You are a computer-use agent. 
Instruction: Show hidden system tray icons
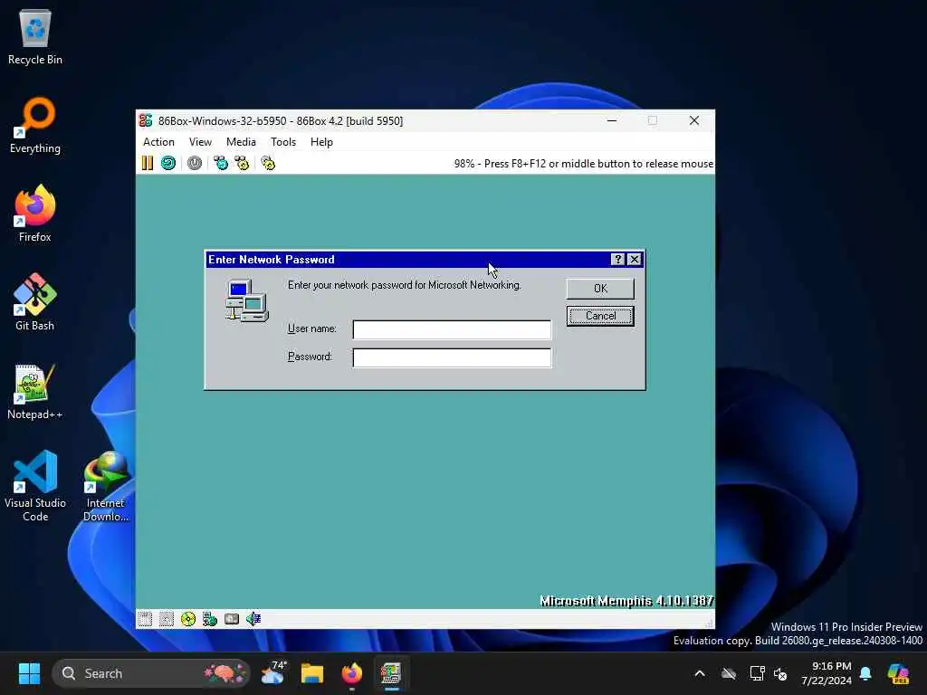pyautogui.click(x=700, y=673)
